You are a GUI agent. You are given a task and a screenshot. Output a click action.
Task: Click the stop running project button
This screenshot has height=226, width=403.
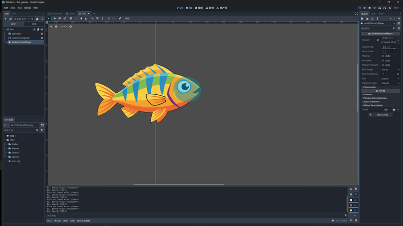pos(370,8)
